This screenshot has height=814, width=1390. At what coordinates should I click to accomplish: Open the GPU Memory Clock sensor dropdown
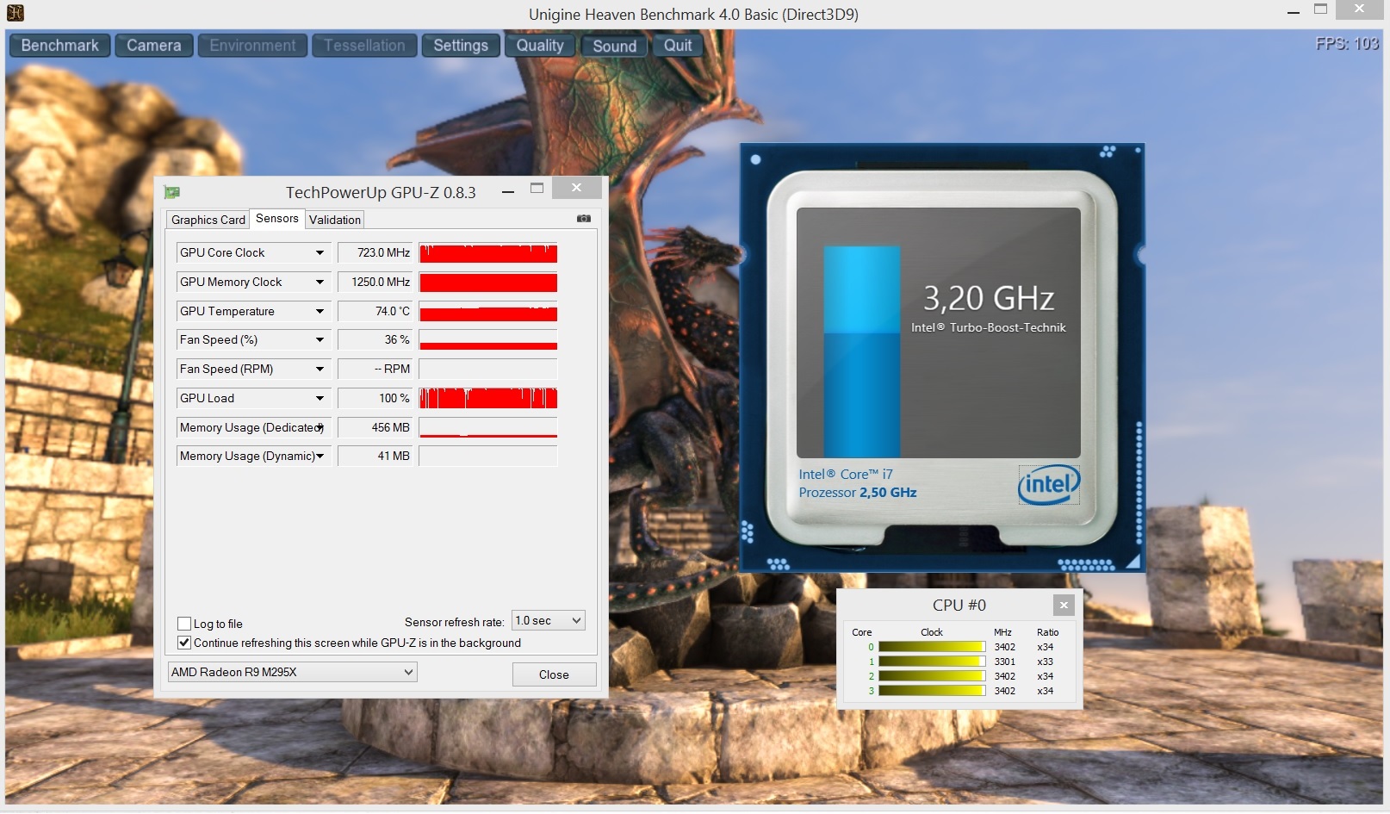coord(320,282)
